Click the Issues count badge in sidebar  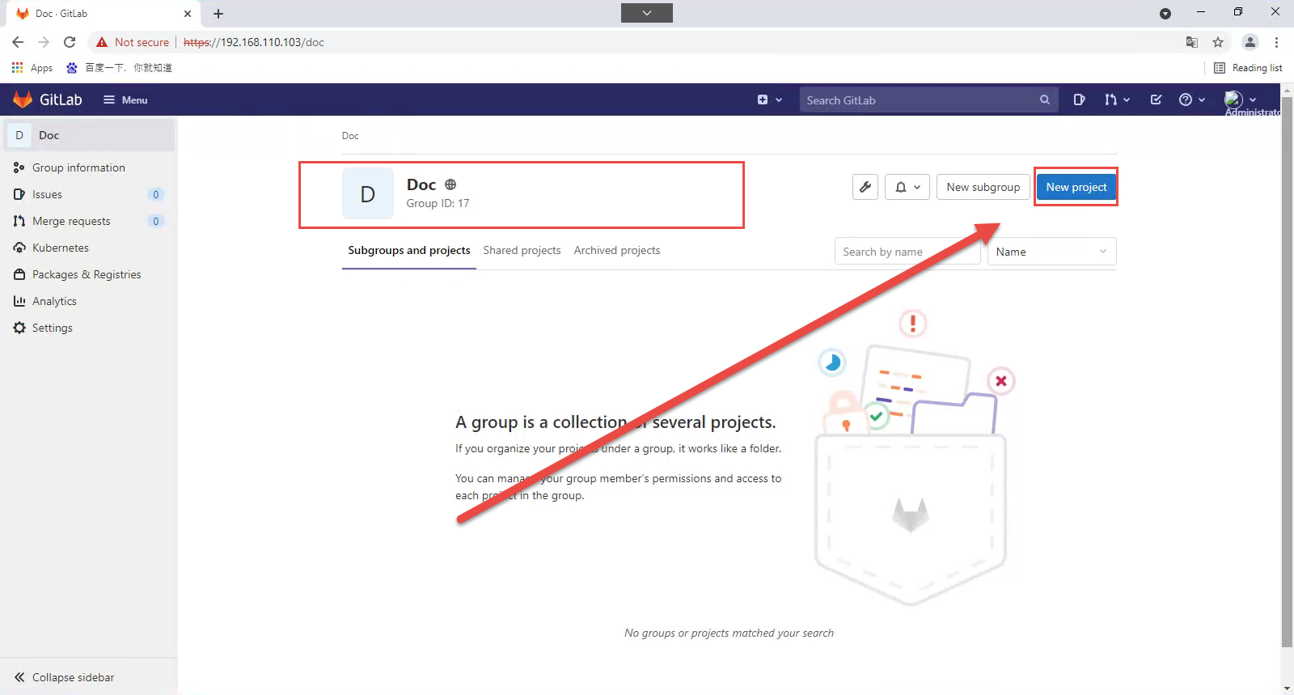click(156, 194)
